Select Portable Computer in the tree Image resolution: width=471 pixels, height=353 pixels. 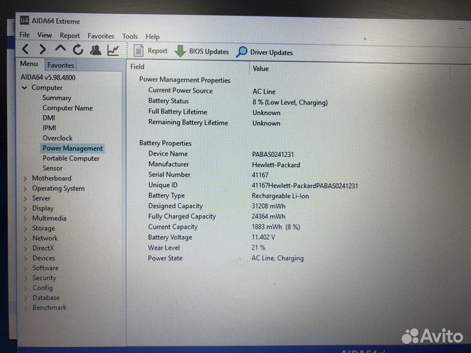click(71, 158)
